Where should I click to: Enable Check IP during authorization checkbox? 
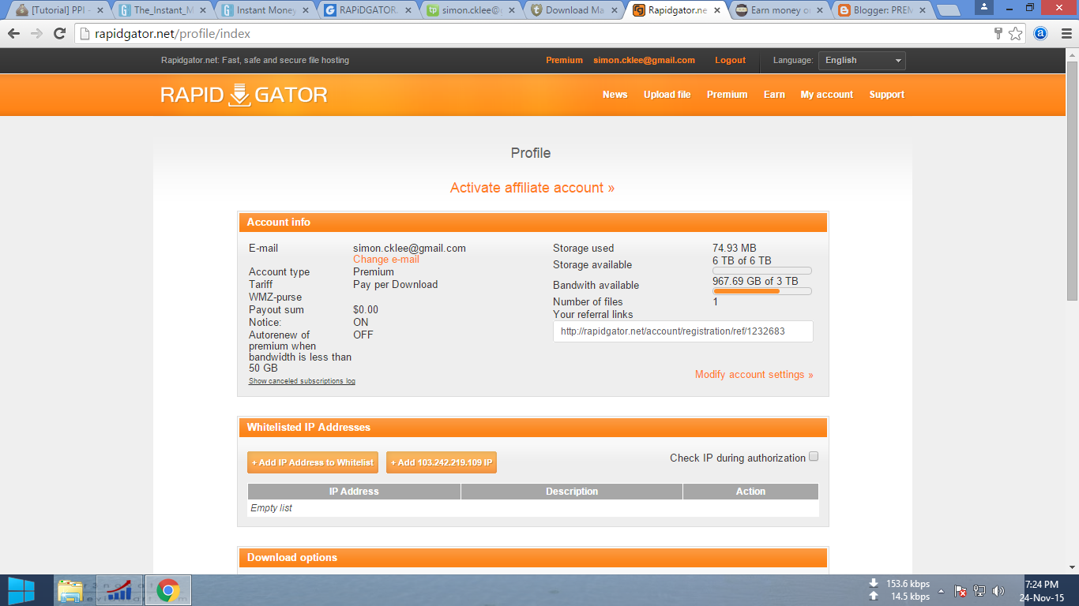814,457
